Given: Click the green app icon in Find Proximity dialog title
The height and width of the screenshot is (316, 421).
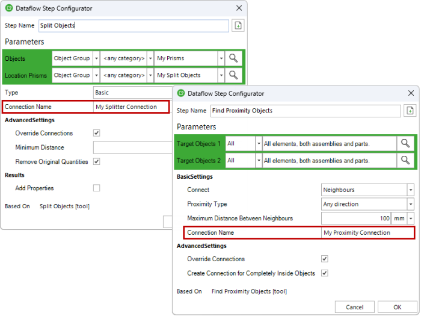Looking at the screenshot, I should click(x=181, y=93).
